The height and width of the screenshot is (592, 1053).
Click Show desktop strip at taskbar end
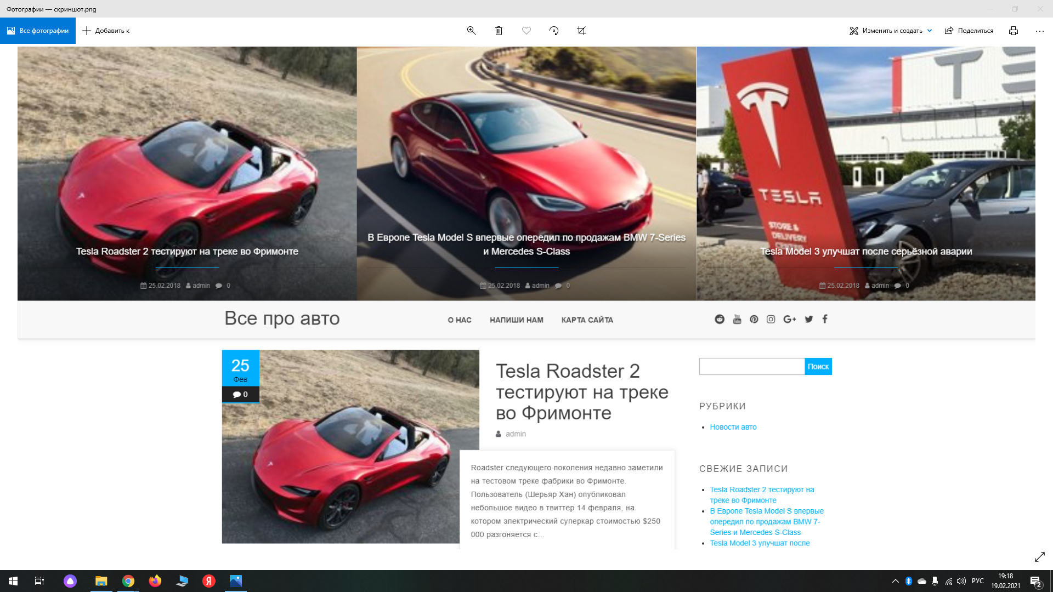[x=1051, y=581]
